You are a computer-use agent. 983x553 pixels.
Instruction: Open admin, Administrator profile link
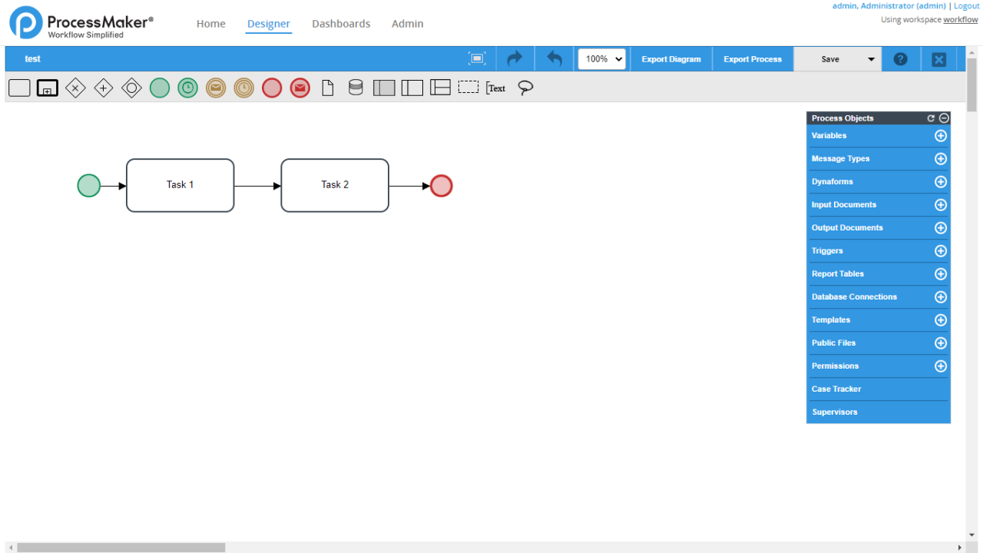click(889, 6)
